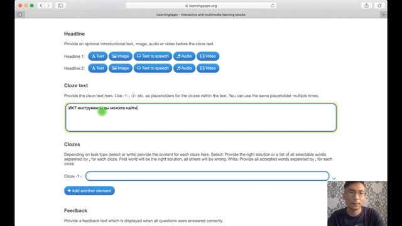
Task: Focus the Cloze -1- input field
Action: tap(207, 176)
